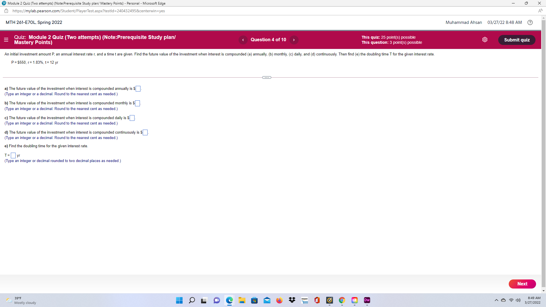Expand the ellipsis divider on the question
The width and height of the screenshot is (546, 307).
266,77
